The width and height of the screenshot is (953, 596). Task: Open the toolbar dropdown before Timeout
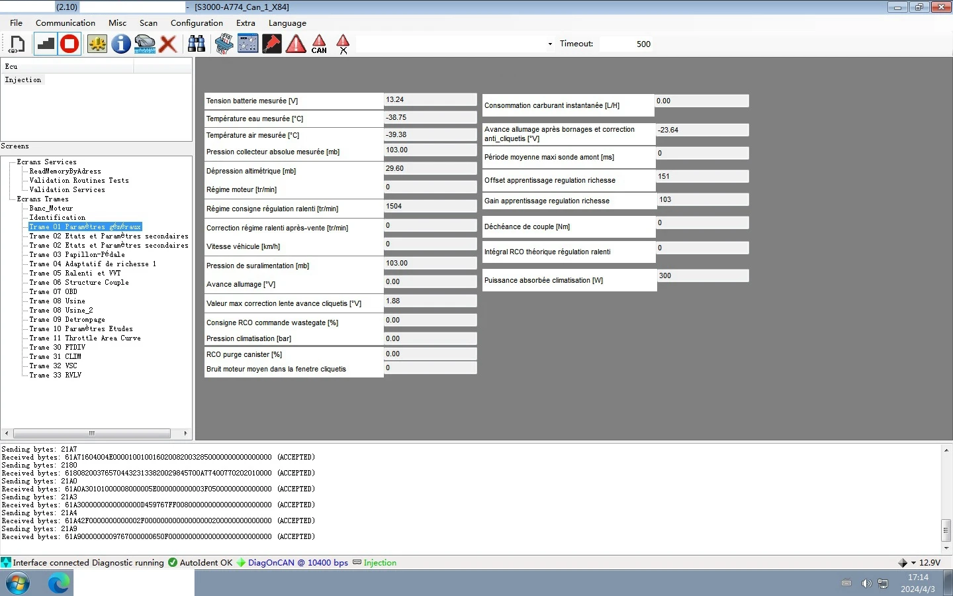549,44
